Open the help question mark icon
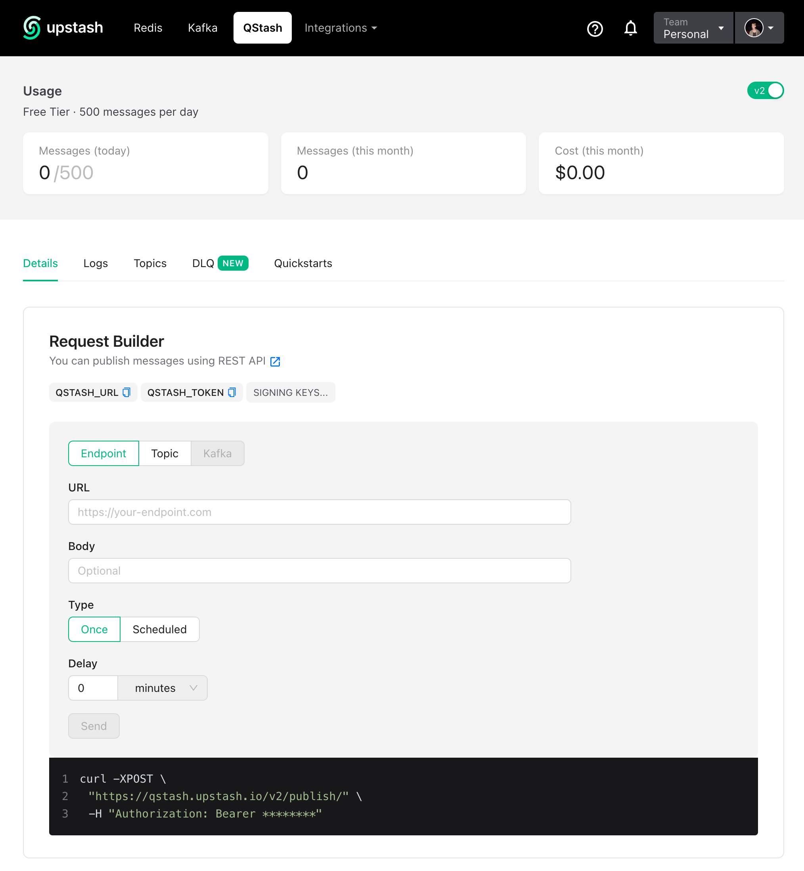 (595, 29)
